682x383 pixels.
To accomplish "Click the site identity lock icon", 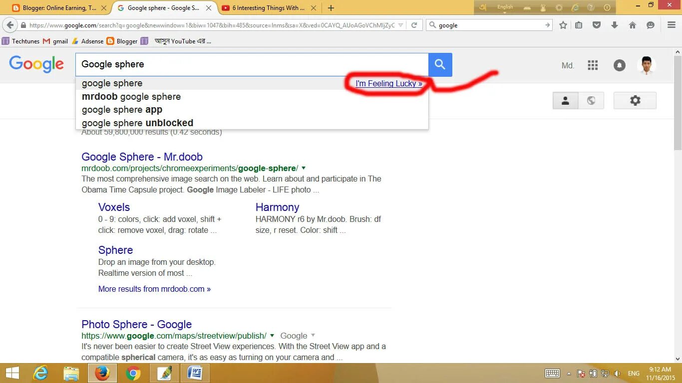I will click(x=23, y=25).
